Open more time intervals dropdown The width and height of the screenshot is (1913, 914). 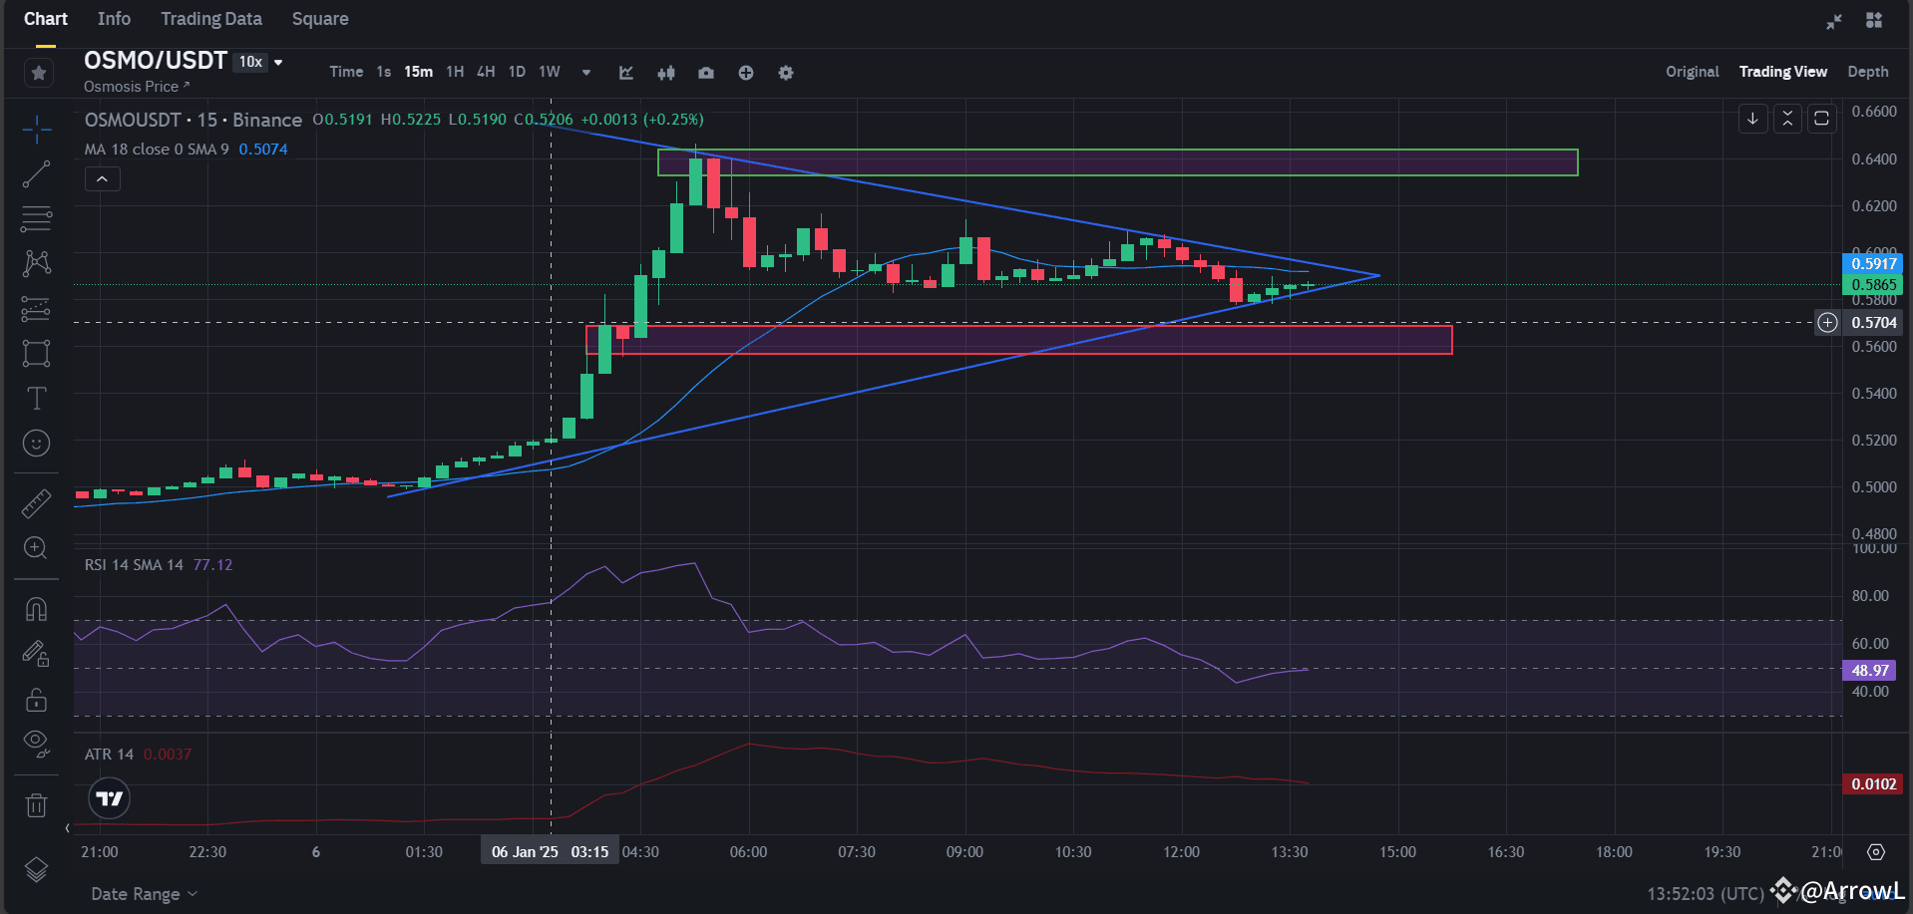tap(586, 73)
